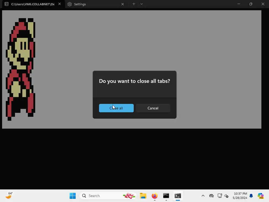Open Firefox from the taskbar
Screen dimensions: 269x202
click(154, 196)
